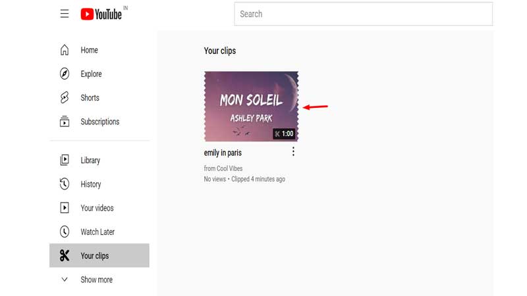527x296 pixels.
Task: Visit the Cool Vibes channel link
Action: [229, 168]
